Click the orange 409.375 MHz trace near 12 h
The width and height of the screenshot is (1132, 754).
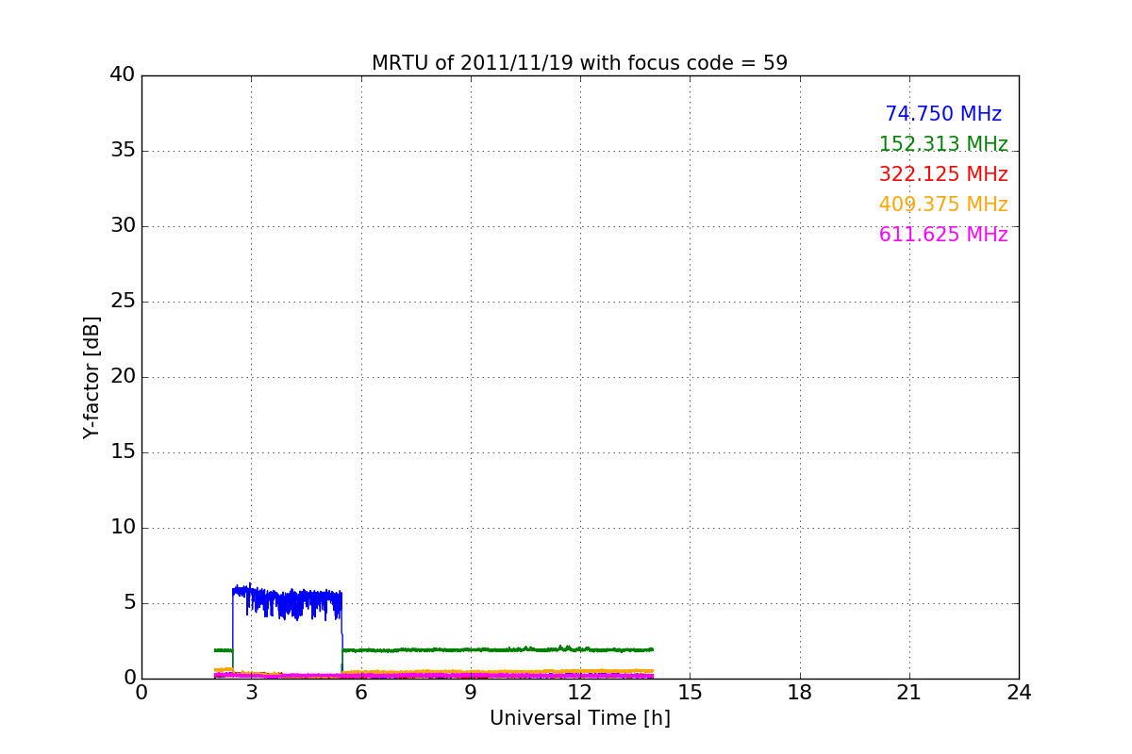[580, 671]
